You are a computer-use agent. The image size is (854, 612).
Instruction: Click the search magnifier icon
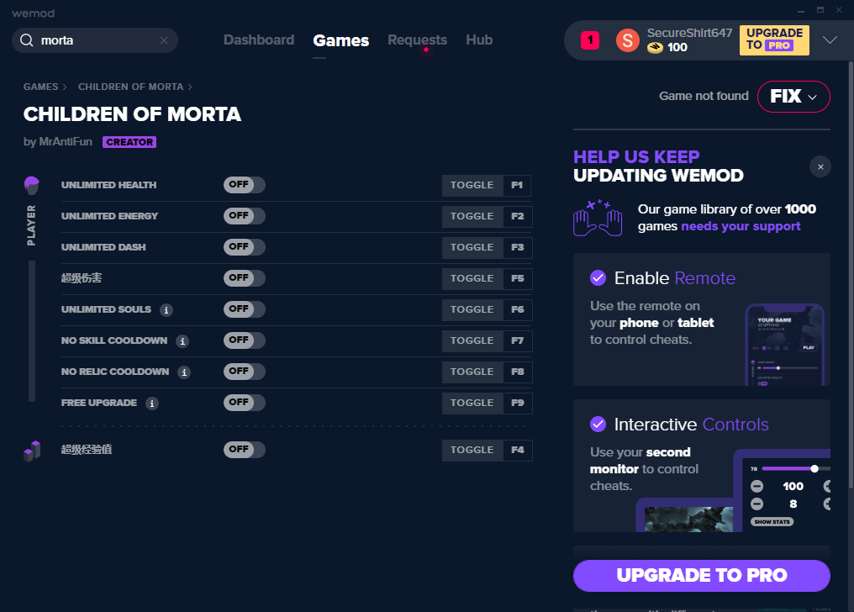[27, 40]
